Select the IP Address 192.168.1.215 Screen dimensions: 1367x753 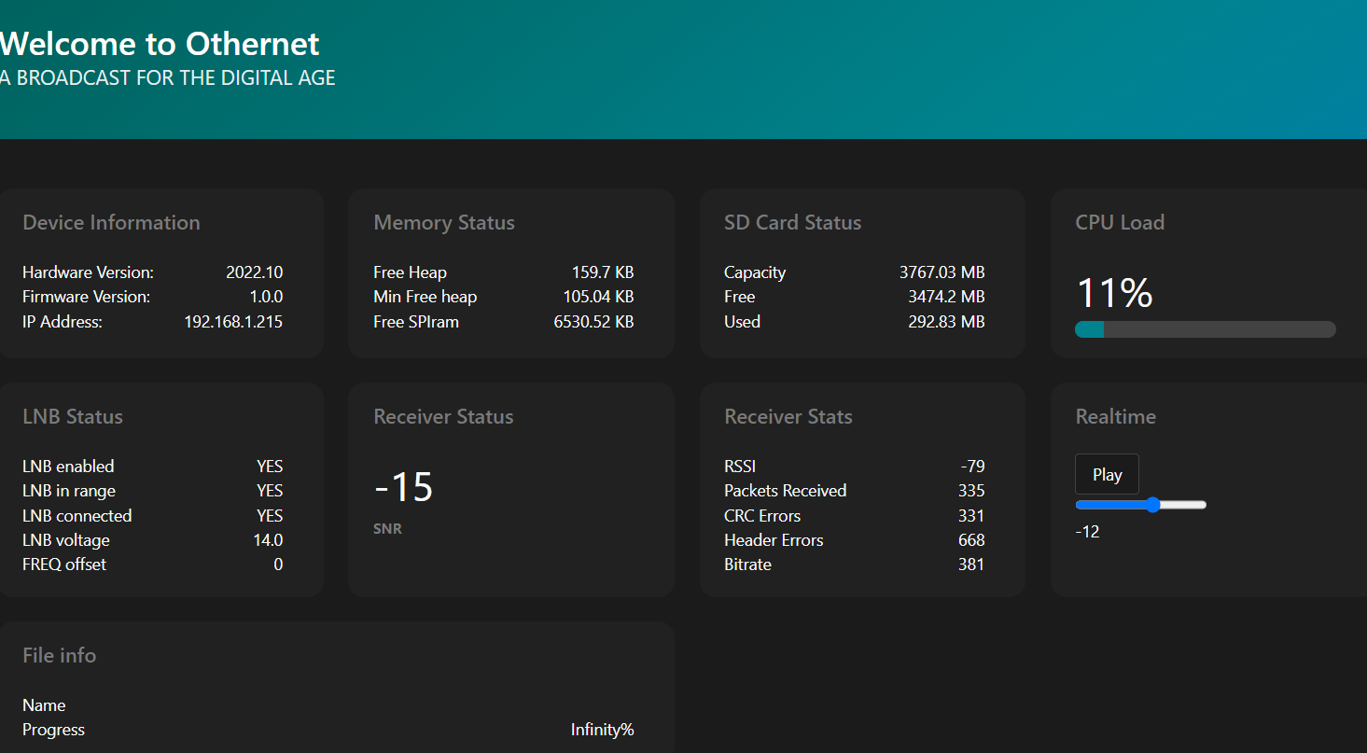233,322
